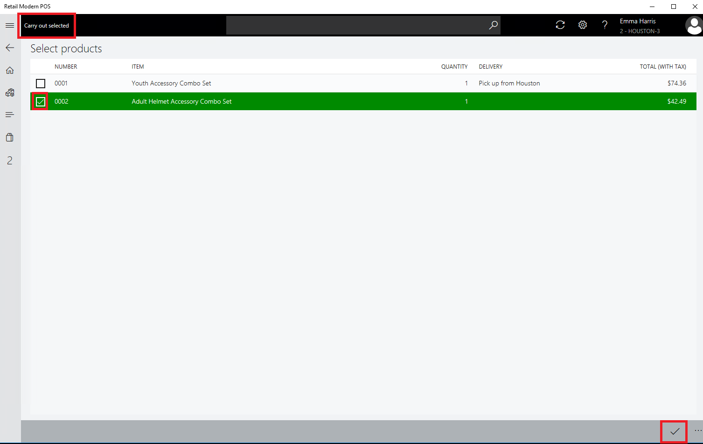Image resolution: width=703 pixels, height=444 pixels.
Task: Click the magnifier search icon
Action: tap(493, 25)
